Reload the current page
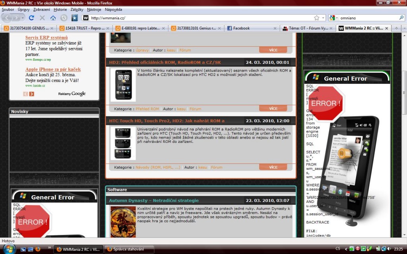Screen dimensions: 407x254 click(31, 18)
